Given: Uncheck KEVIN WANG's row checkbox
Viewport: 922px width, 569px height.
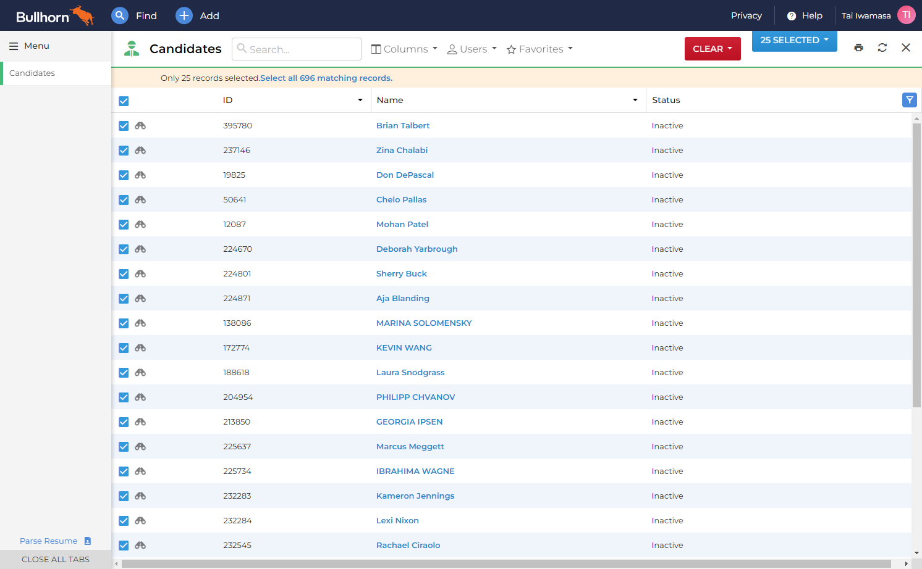Looking at the screenshot, I should [124, 348].
